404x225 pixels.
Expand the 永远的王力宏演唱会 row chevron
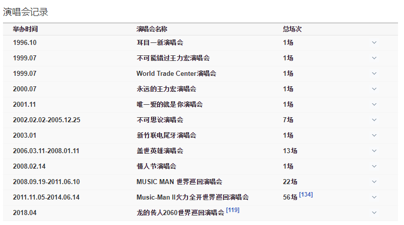pyautogui.click(x=374, y=89)
